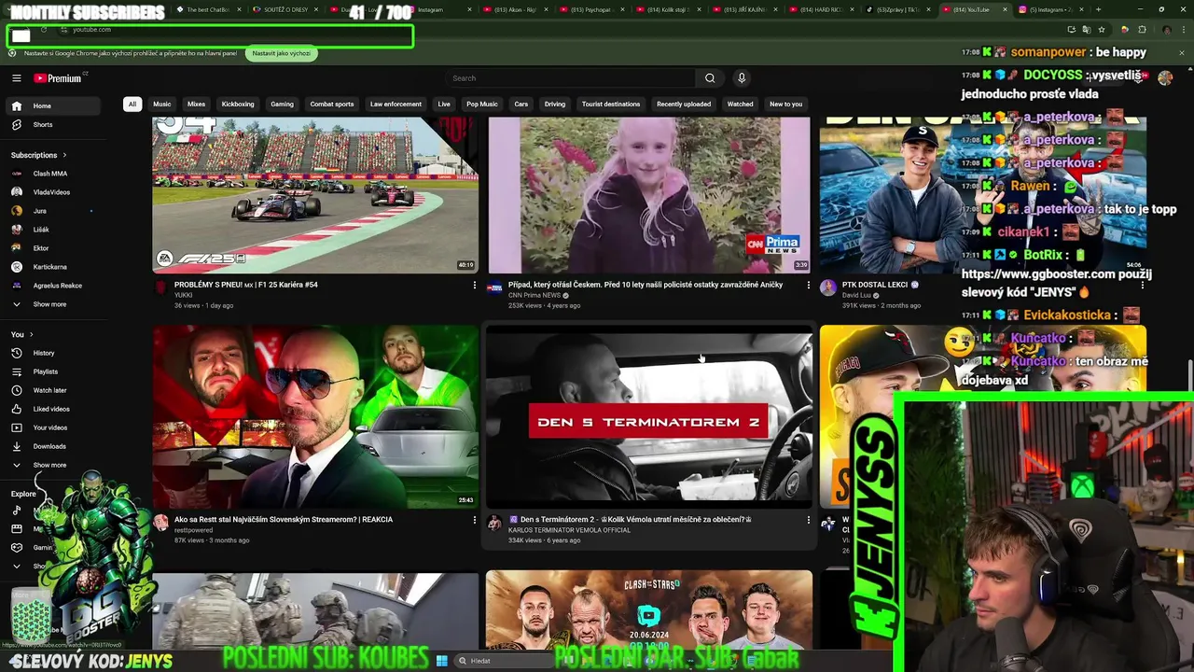Open the YouTube hamburger guide menu
The width and height of the screenshot is (1194, 672).
pyautogui.click(x=16, y=78)
